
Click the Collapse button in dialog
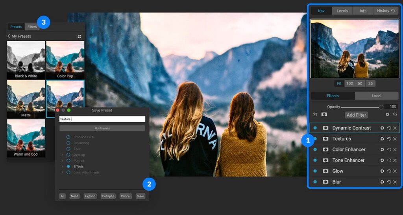pos(108,196)
